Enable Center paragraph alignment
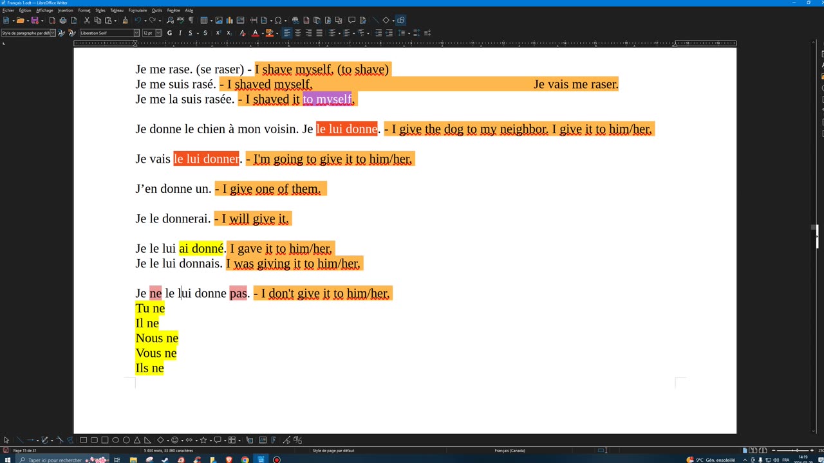 point(298,33)
